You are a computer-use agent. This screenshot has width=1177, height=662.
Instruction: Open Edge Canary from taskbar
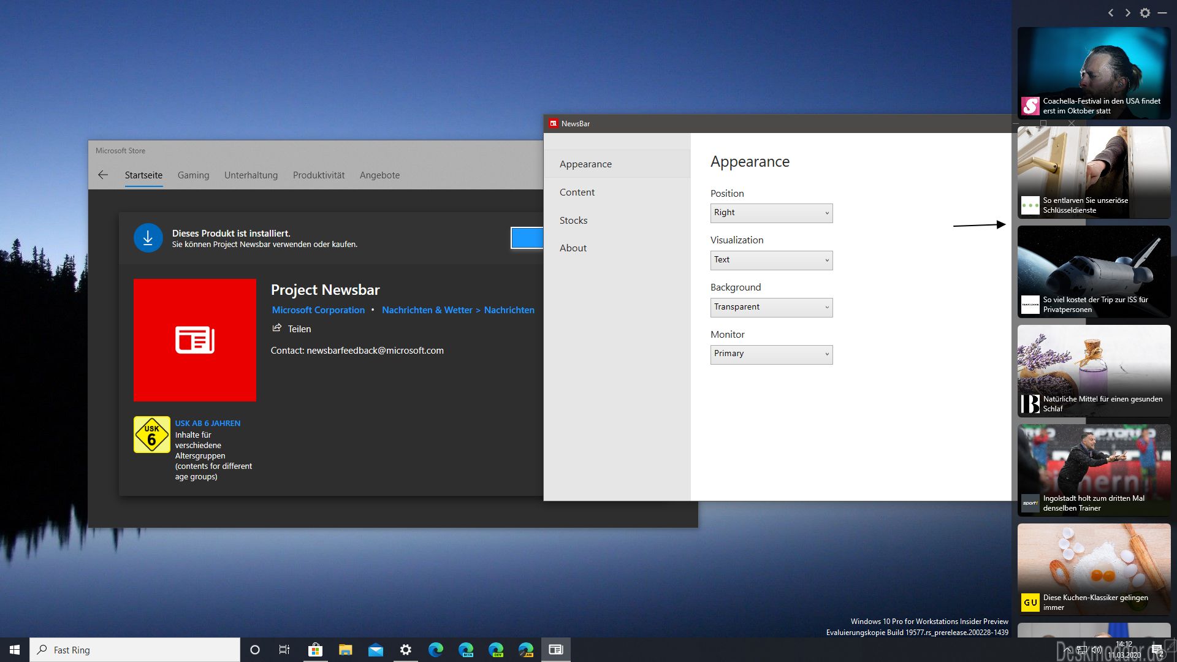pos(526,650)
